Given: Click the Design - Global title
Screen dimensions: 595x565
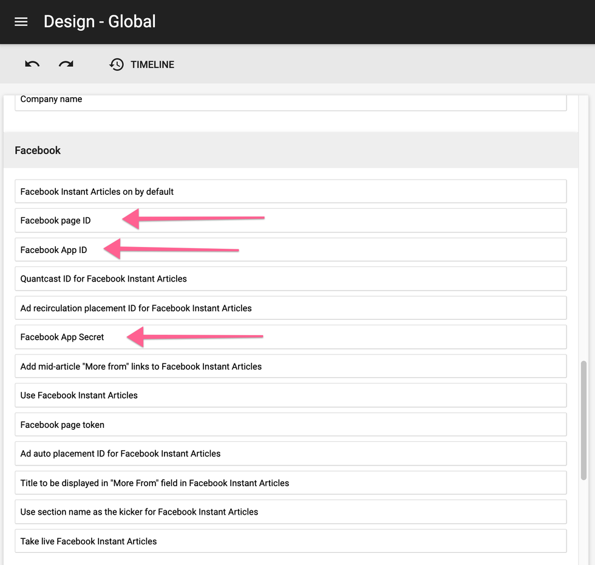Looking at the screenshot, I should click(x=99, y=21).
